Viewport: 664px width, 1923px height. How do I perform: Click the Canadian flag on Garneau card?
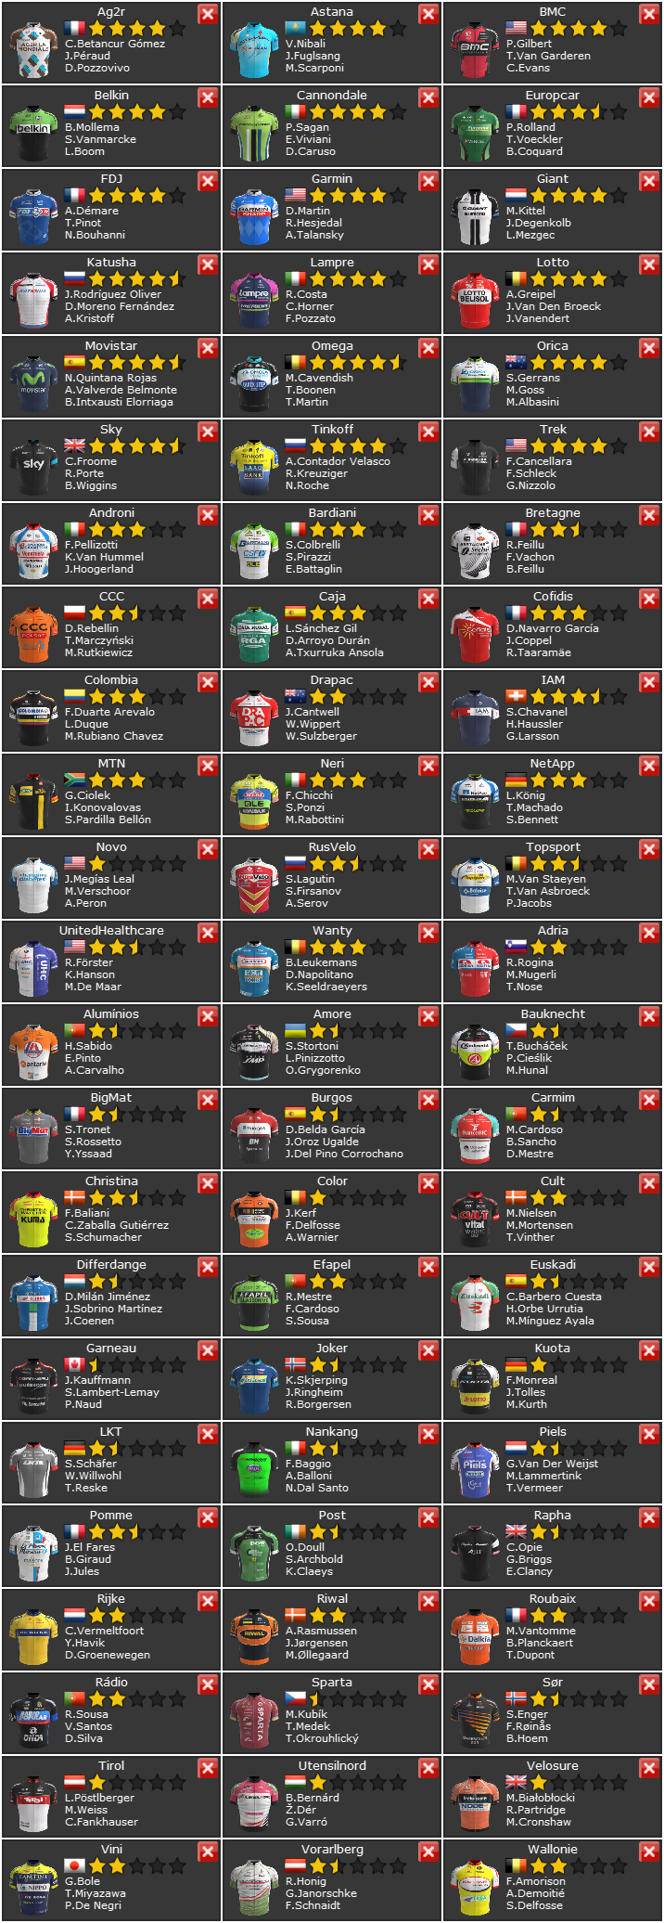click(x=74, y=1364)
